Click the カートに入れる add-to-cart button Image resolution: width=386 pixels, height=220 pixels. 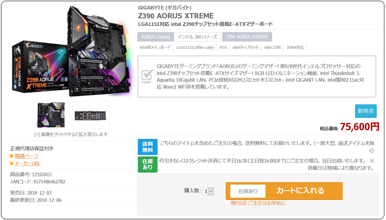[x=284, y=191]
